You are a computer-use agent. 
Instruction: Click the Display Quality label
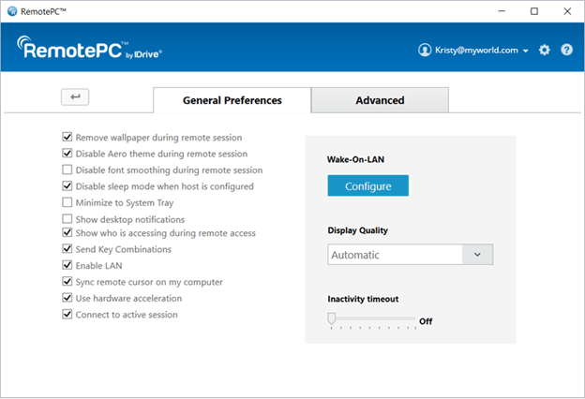point(358,230)
